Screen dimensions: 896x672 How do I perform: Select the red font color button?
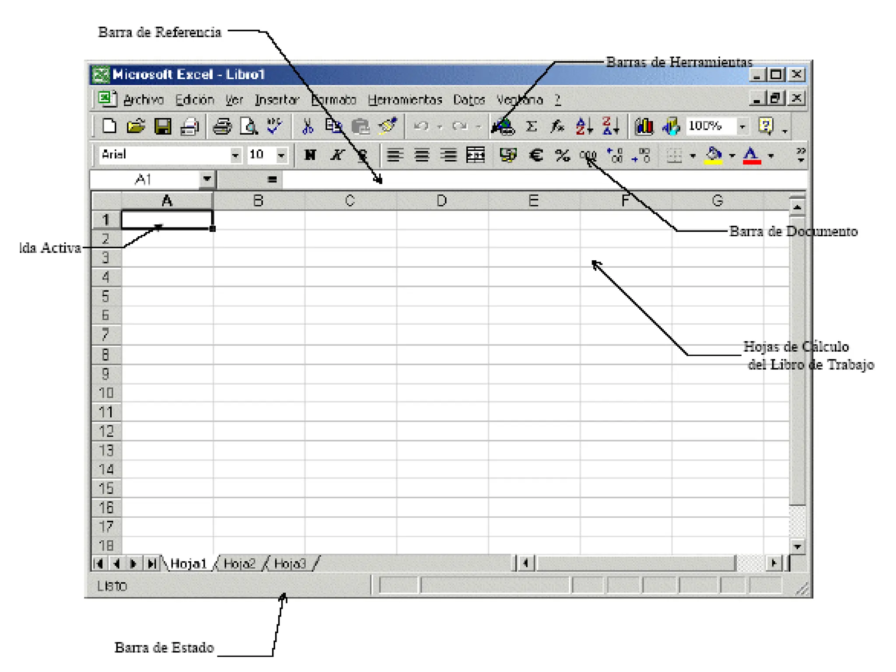tap(751, 155)
